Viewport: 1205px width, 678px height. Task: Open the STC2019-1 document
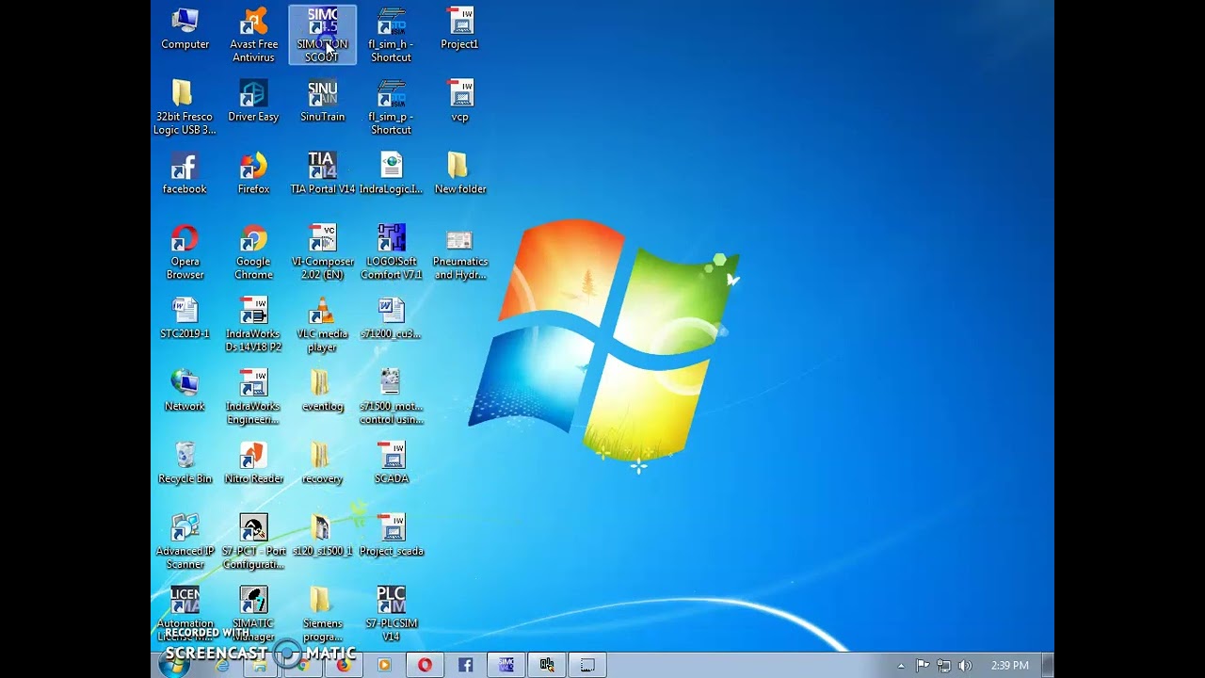pos(185,319)
